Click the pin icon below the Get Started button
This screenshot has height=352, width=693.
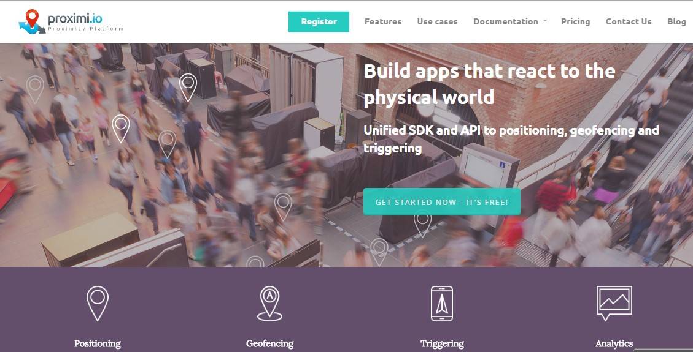pyautogui.click(x=422, y=224)
